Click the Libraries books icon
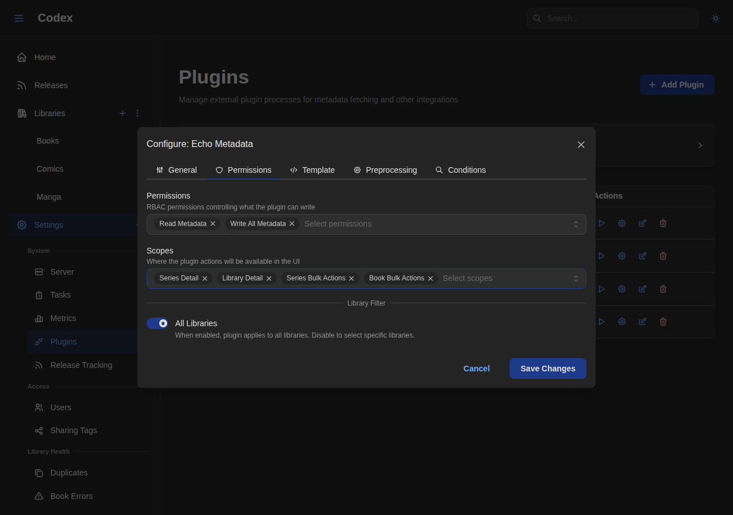Screen dimensions: 733x515 22,113
